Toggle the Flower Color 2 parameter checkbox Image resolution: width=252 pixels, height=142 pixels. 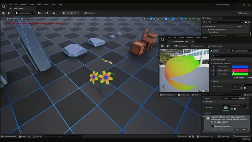(216, 74)
